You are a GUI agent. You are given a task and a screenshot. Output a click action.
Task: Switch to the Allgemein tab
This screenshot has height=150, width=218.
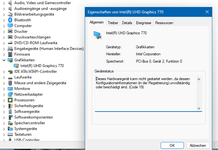coord(97,22)
